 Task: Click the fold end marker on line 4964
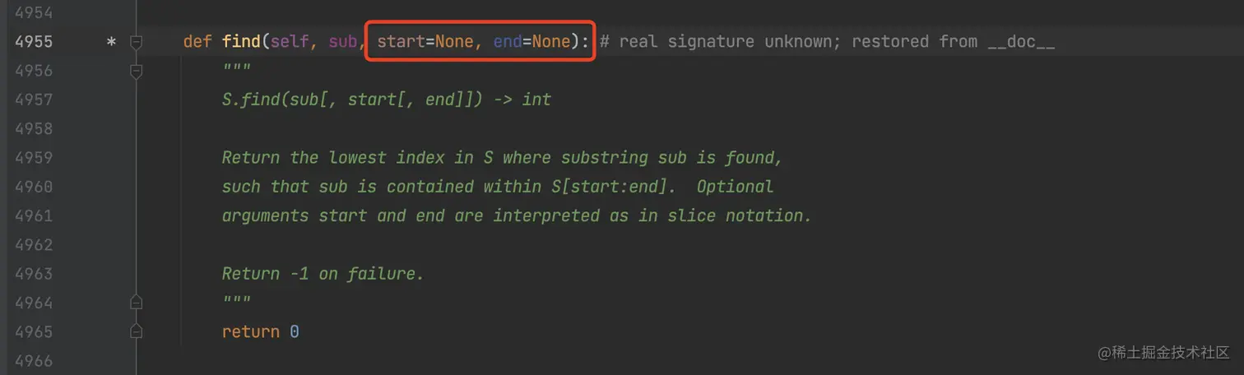137,302
